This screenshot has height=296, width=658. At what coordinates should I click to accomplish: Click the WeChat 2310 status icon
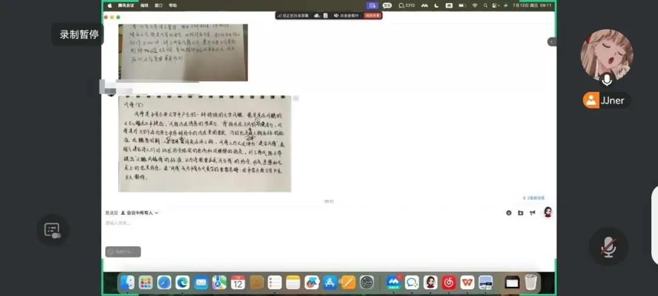point(406,5)
